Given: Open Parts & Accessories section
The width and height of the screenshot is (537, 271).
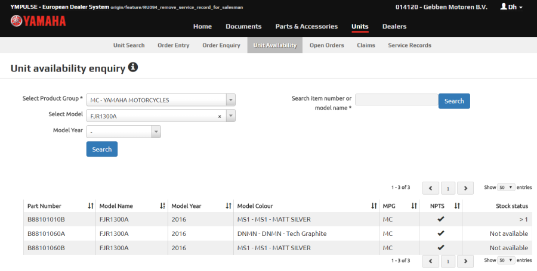Looking at the screenshot, I should point(307,26).
